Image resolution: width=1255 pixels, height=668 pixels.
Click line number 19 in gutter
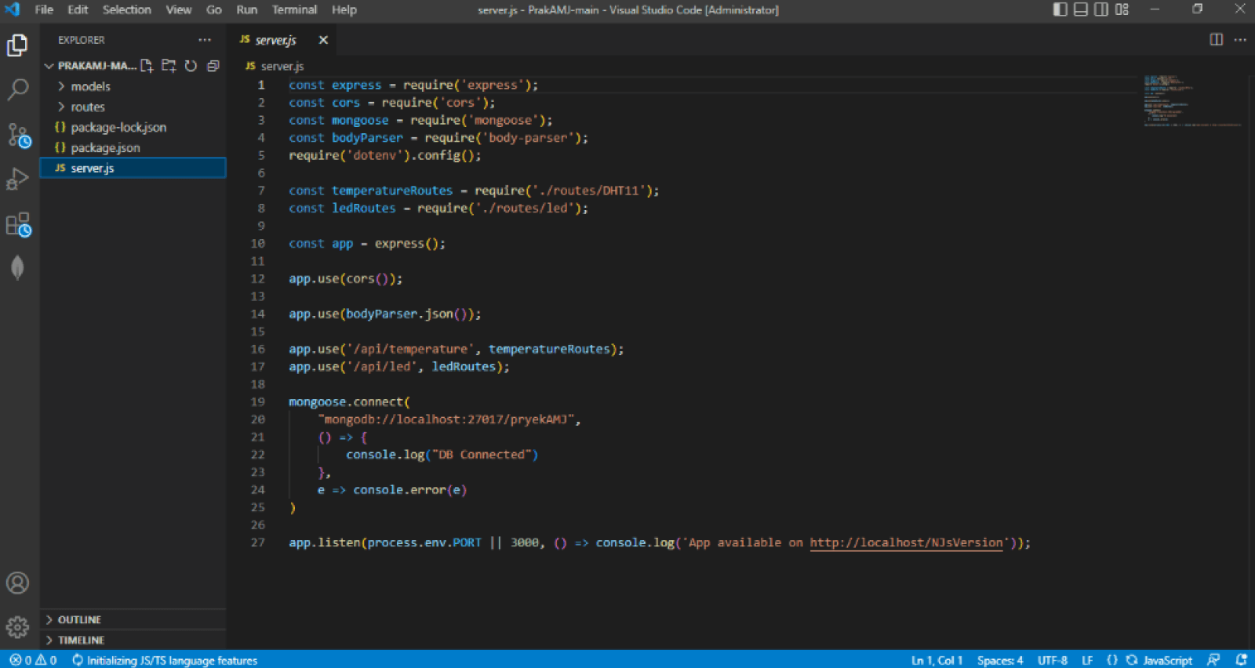[x=257, y=401]
